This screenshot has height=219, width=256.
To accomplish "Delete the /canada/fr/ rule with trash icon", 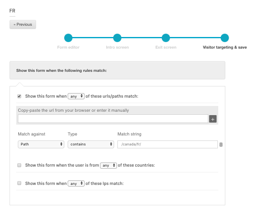I will tap(221, 145).
